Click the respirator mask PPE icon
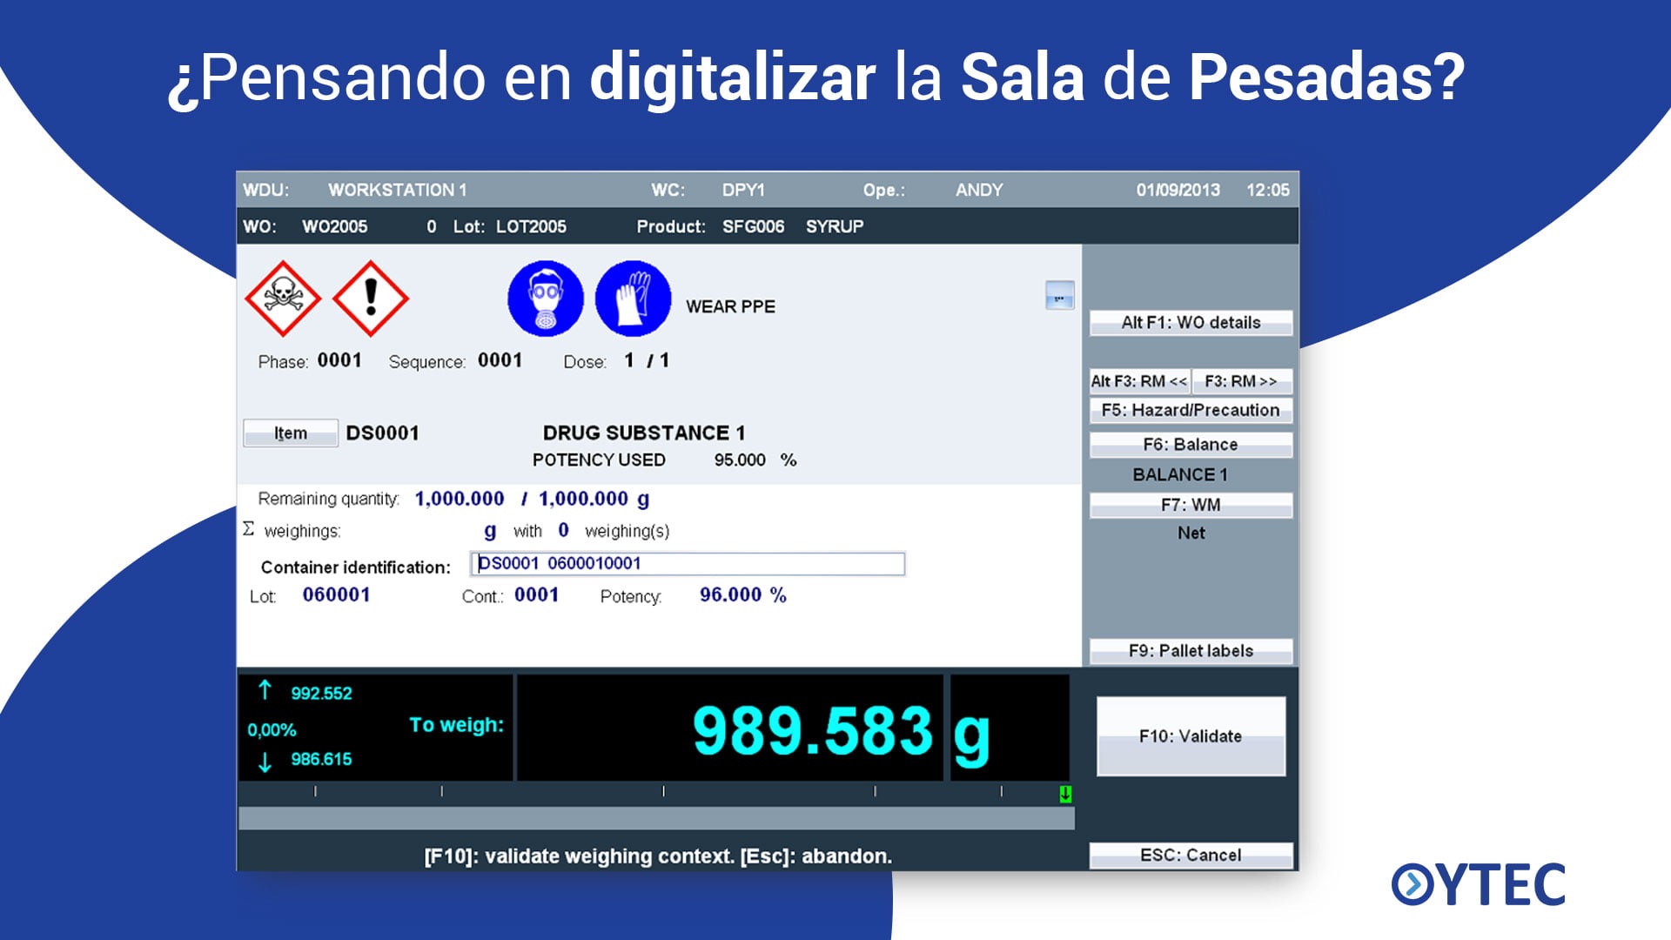1671x940 pixels. (x=546, y=299)
